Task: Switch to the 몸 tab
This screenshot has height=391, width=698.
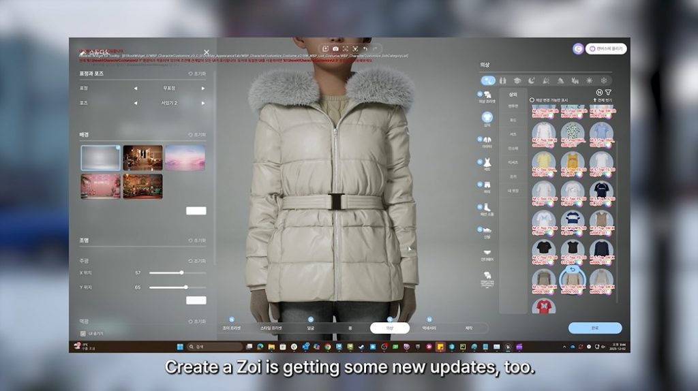Action: (x=350, y=328)
